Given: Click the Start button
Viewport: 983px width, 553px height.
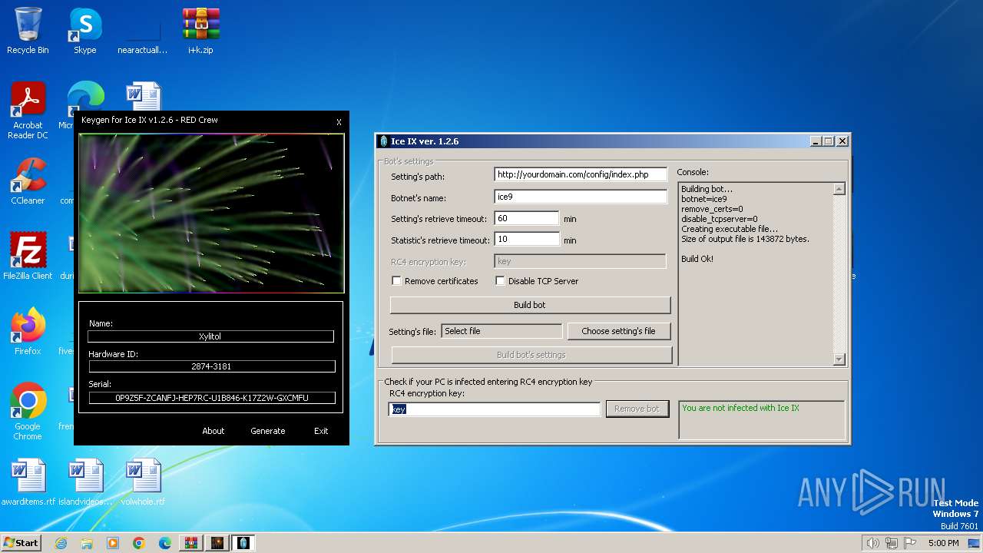Looking at the screenshot, I should coord(21,543).
